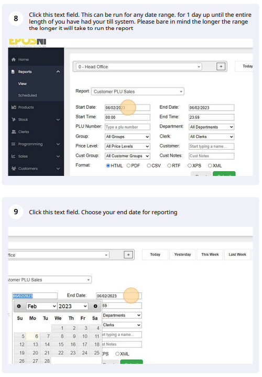
Task: Click next month arrow in calendar
Action: pyautogui.click(x=95, y=306)
